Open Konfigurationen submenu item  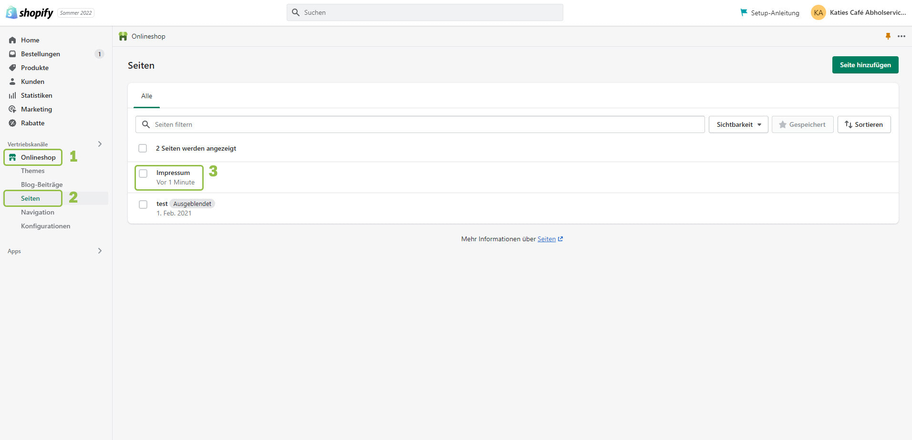click(x=45, y=226)
